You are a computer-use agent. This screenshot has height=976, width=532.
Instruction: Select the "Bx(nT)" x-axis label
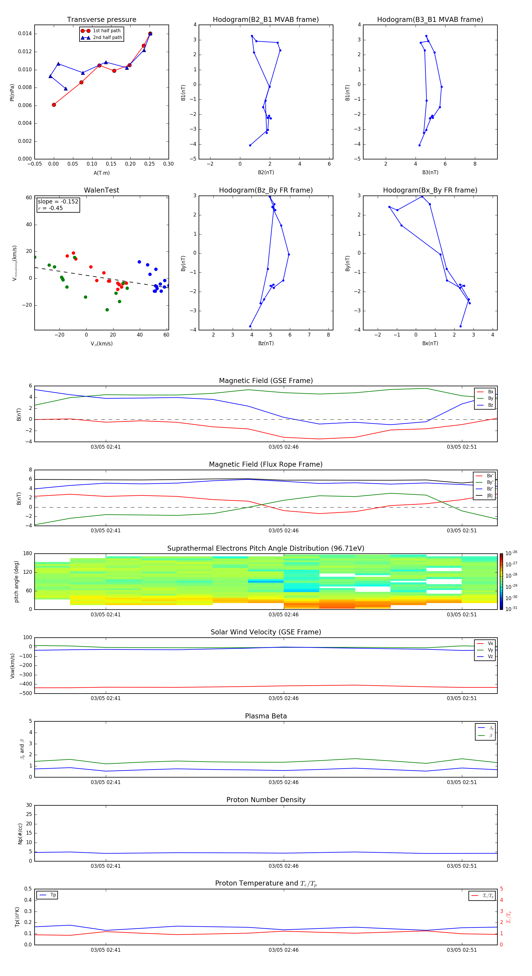coord(430,343)
